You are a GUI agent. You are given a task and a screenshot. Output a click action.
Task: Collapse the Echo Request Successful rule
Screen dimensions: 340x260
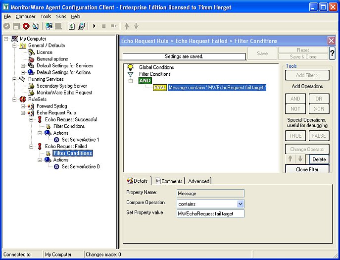(x=31, y=119)
